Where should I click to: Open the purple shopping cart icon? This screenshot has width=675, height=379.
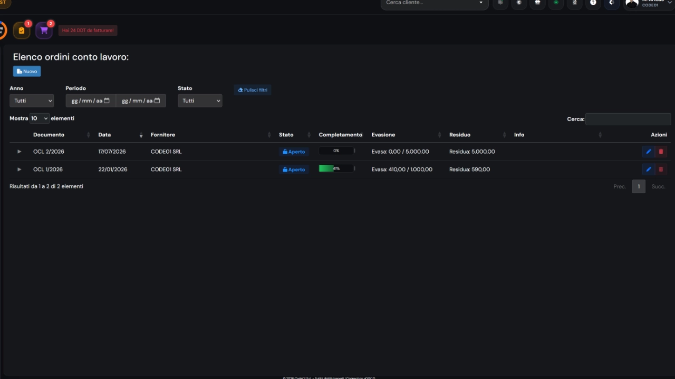tap(44, 31)
